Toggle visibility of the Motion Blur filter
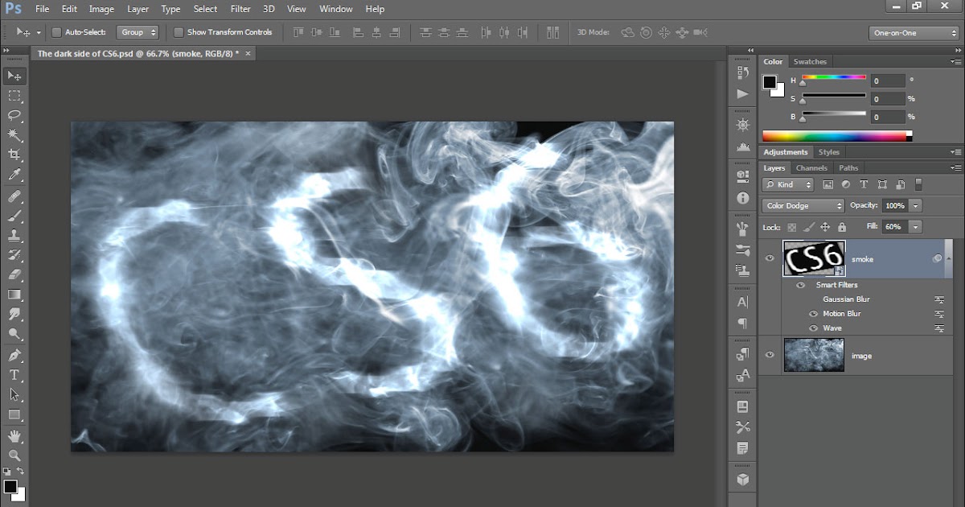Viewport: 965px width, 507px height. 813,314
